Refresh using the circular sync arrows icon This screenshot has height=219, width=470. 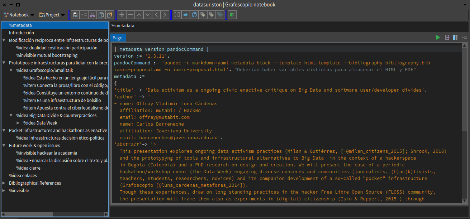[x=194, y=14]
